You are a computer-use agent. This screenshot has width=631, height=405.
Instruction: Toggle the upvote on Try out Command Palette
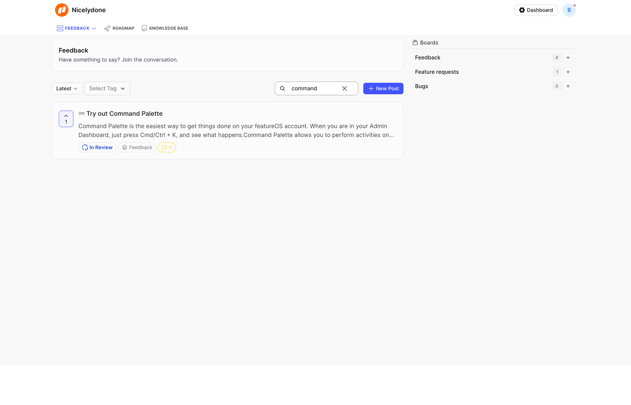tap(66, 119)
